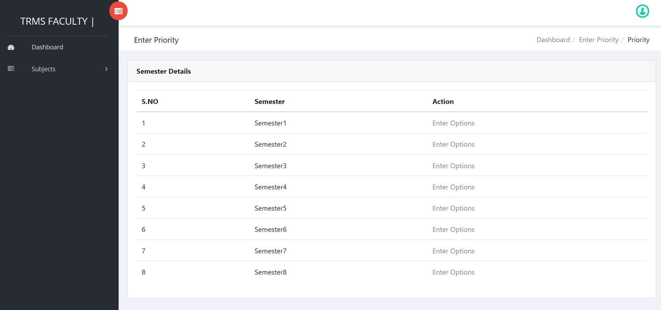Click the Subjects list icon in sidebar
Image resolution: width=661 pixels, height=310 pixels.
[11, 69]
